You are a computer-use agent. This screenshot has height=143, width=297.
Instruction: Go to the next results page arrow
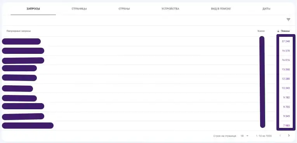(x=289, y=136)
